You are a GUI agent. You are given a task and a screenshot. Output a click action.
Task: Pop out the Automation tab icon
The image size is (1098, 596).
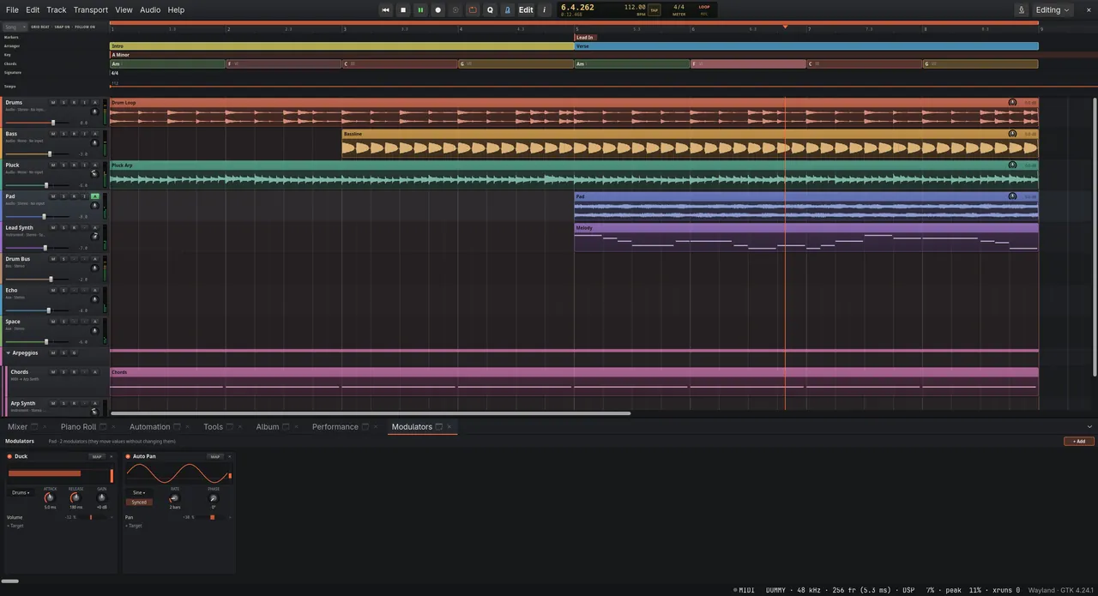click(178, 426)
